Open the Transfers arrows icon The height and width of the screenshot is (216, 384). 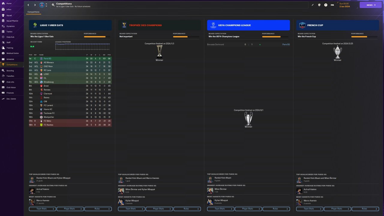[3, 76]
